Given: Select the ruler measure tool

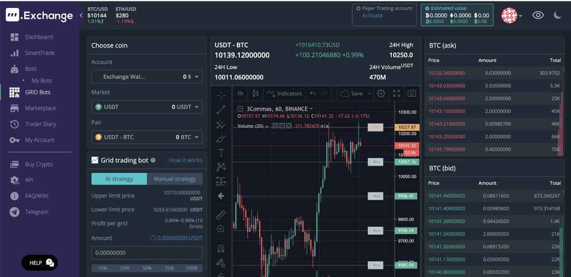Looking at the screenshot, I should pyautogui.click(x=221, y=215).
